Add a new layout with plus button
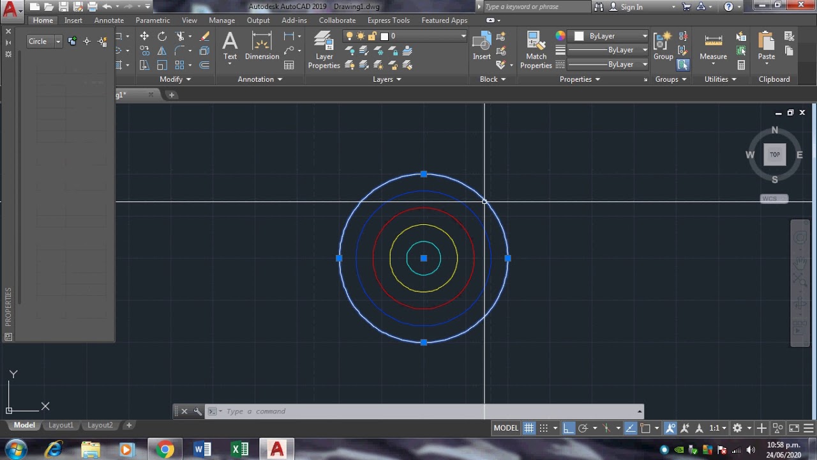This screenshot has width=817, height=460. pos(129,425)
